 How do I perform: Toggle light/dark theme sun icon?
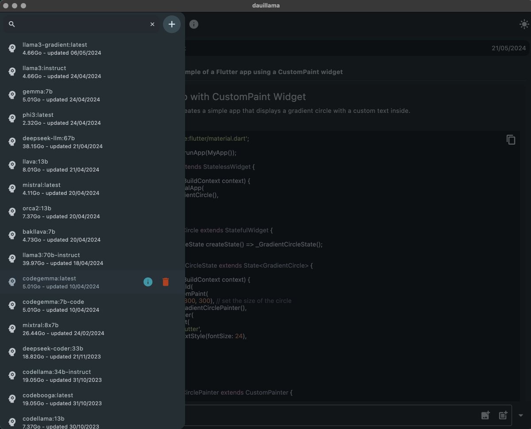click(524, 24)
